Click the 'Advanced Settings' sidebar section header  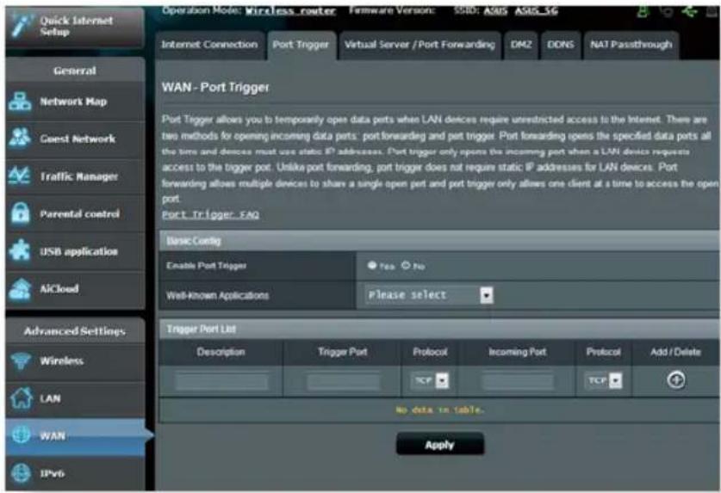(74, 330)
